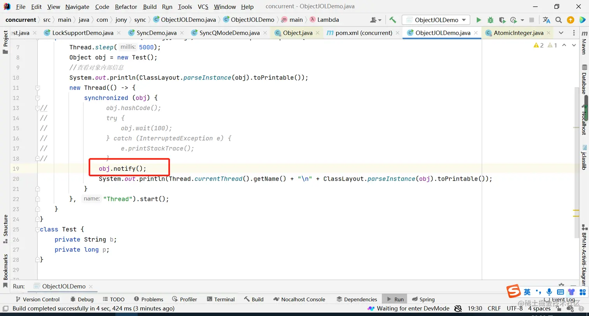Open the Navigate menu

pyautogui.click(x=77, y=7)
